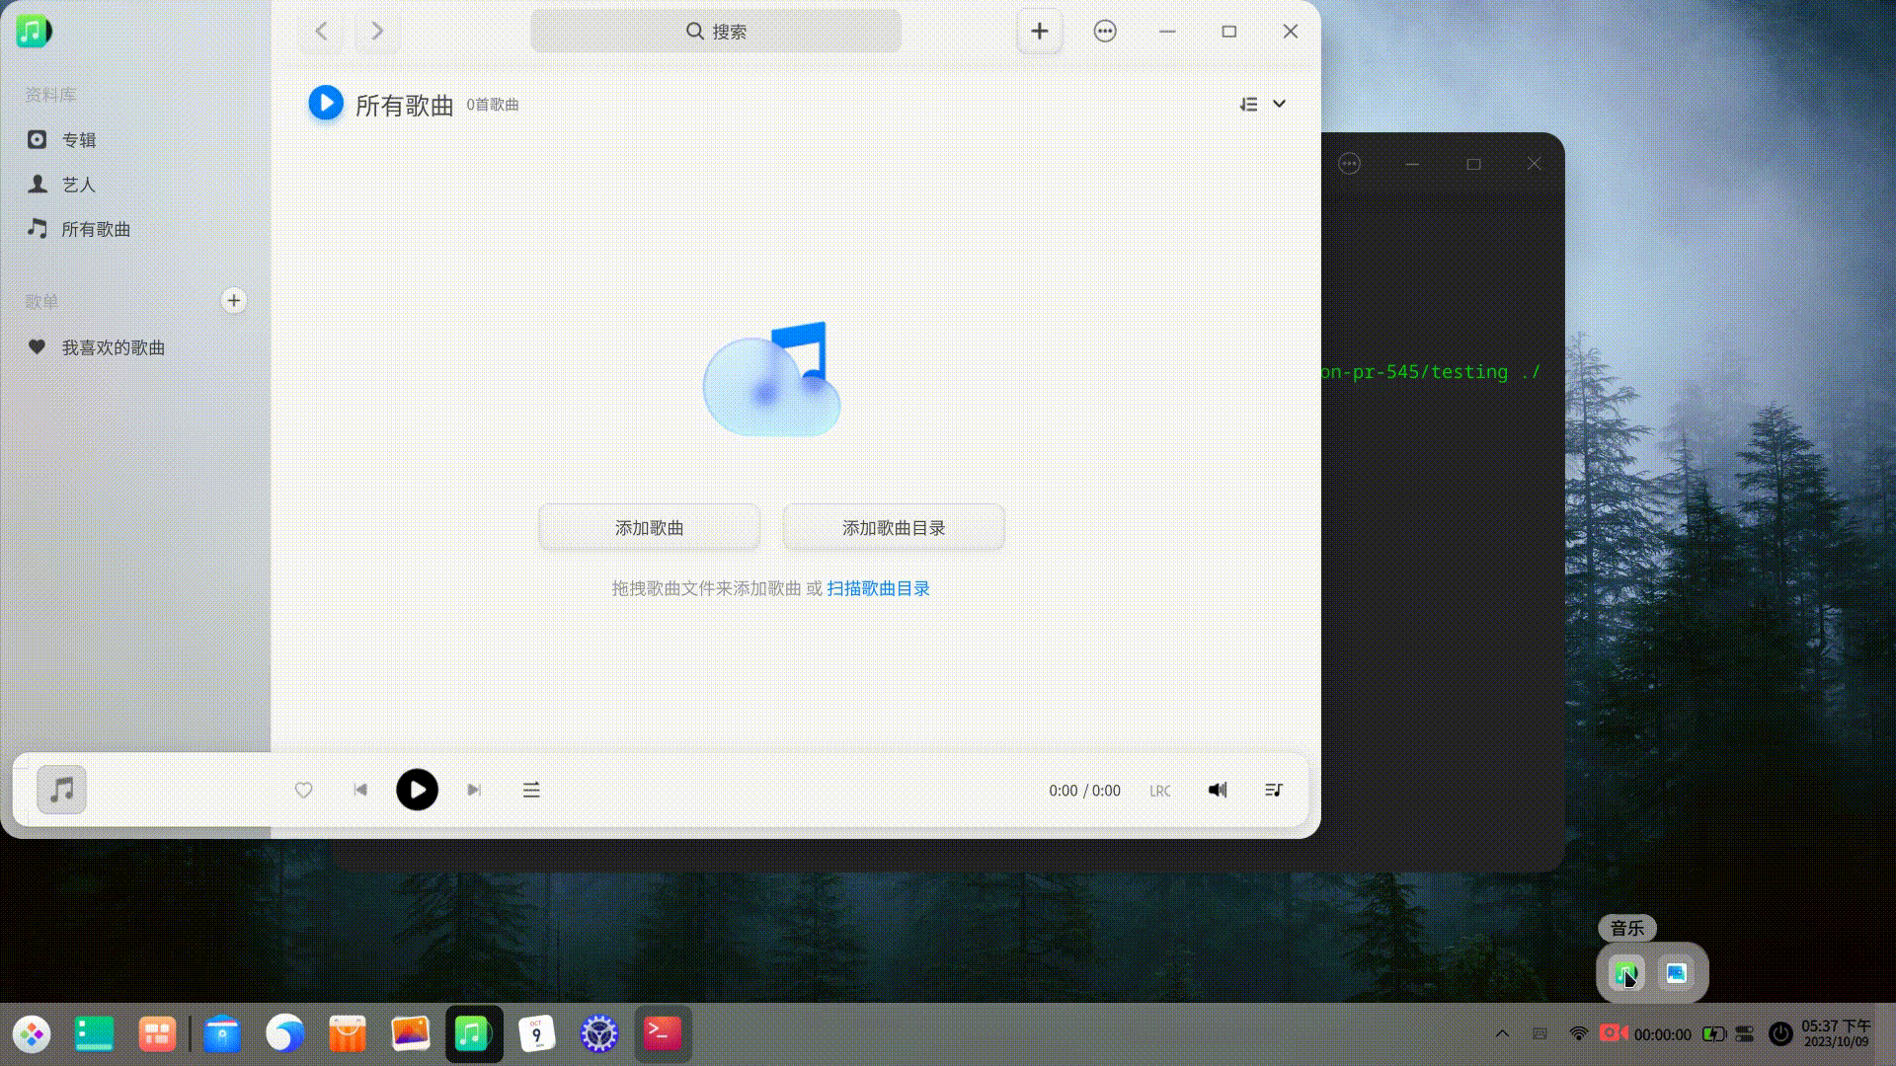Toggle the favorite heart in the player bar
Screen dimensions: 1896x1066
[303, 790]
